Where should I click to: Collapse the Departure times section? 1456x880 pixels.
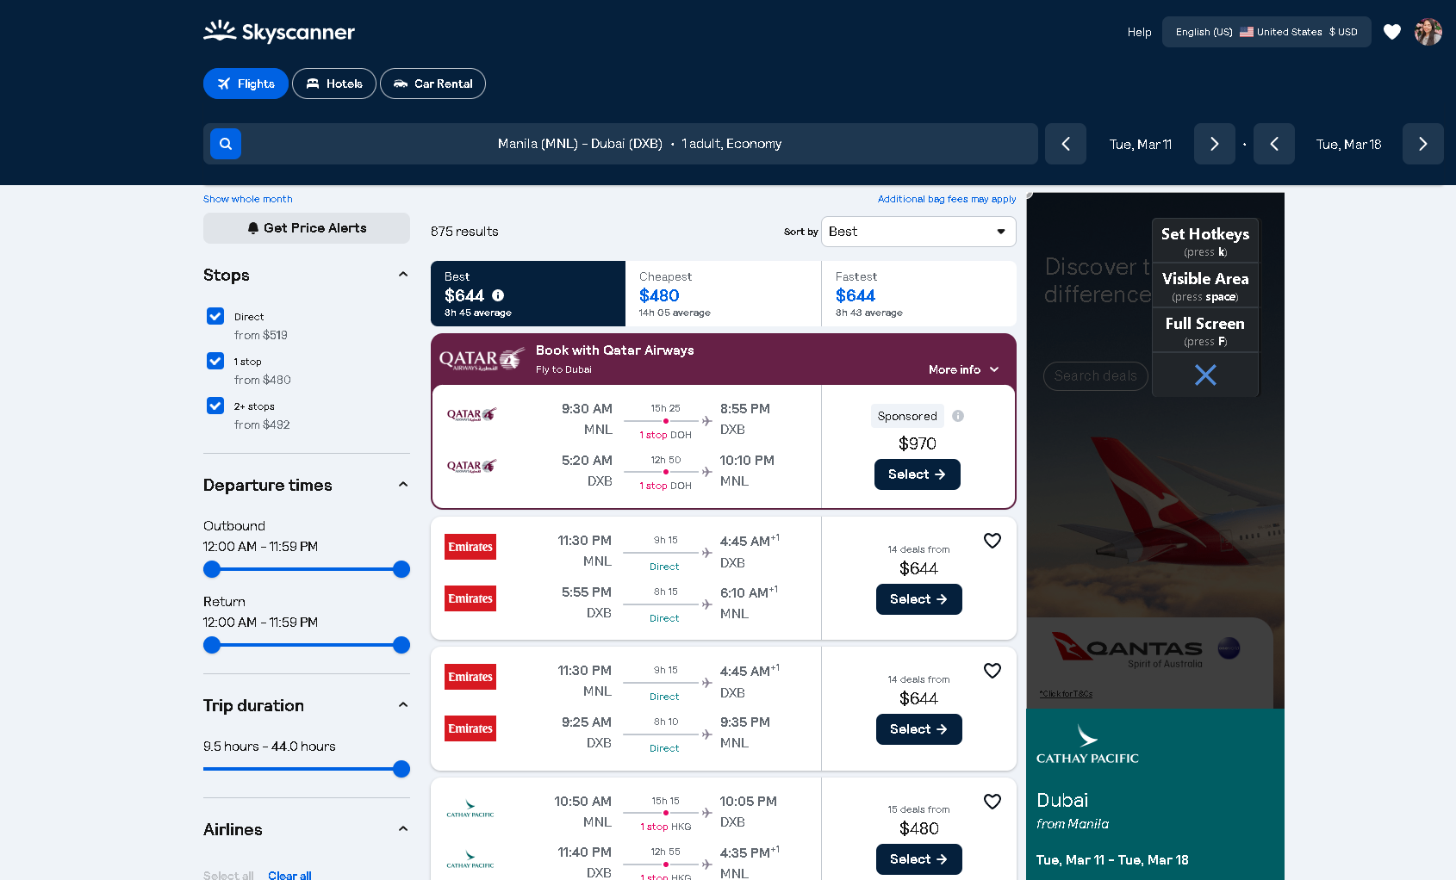click(x=402, y=485)
